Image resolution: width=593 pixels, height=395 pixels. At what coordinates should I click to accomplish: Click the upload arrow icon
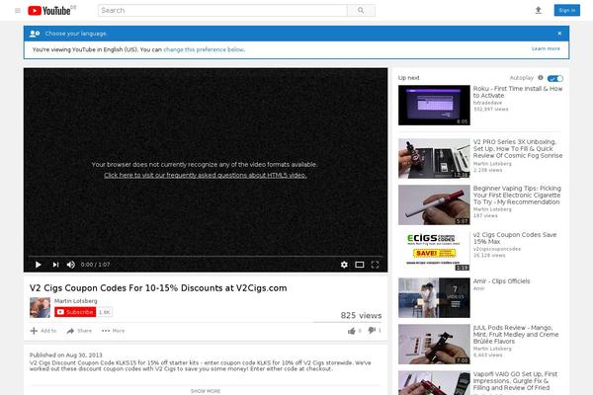(539, 11)
